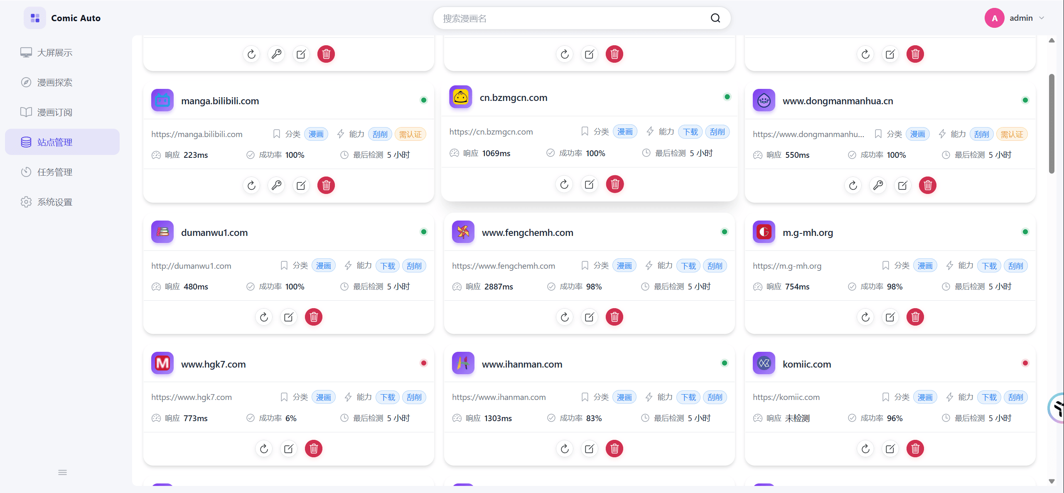Select 站点管理 in the sidebar

click(x=62, y=142)
